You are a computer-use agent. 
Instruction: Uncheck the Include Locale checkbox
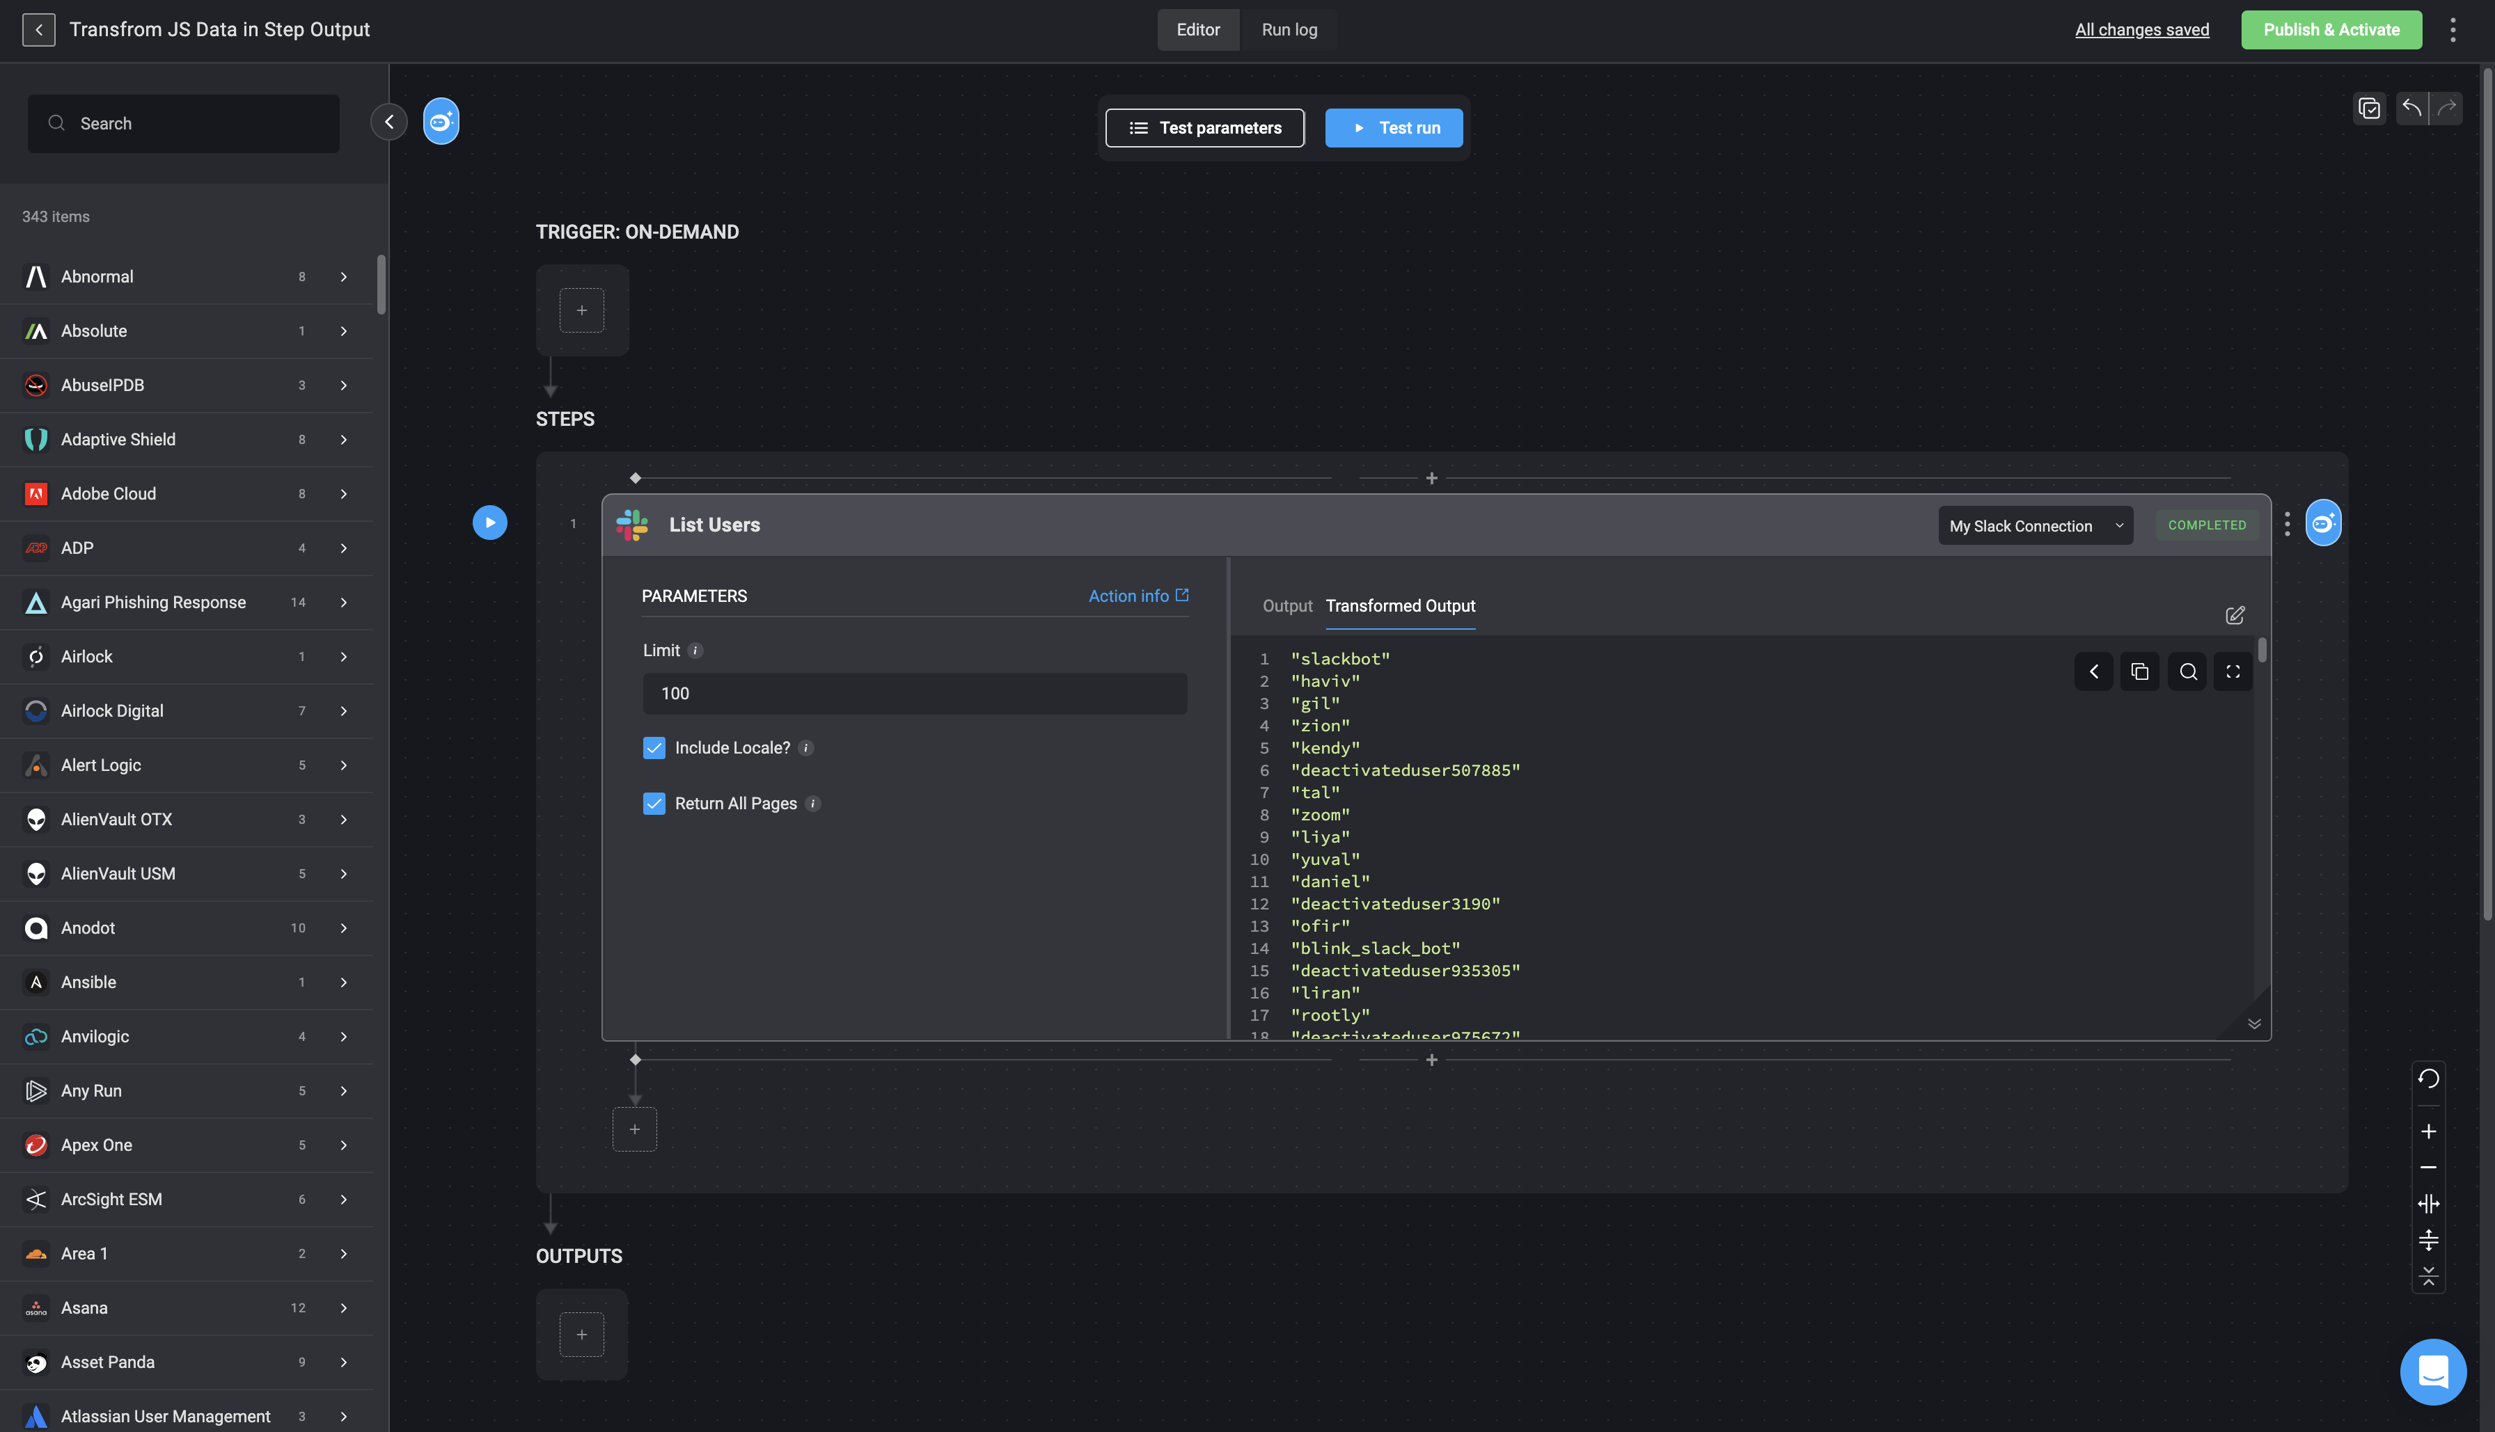(x=654, y=749)
